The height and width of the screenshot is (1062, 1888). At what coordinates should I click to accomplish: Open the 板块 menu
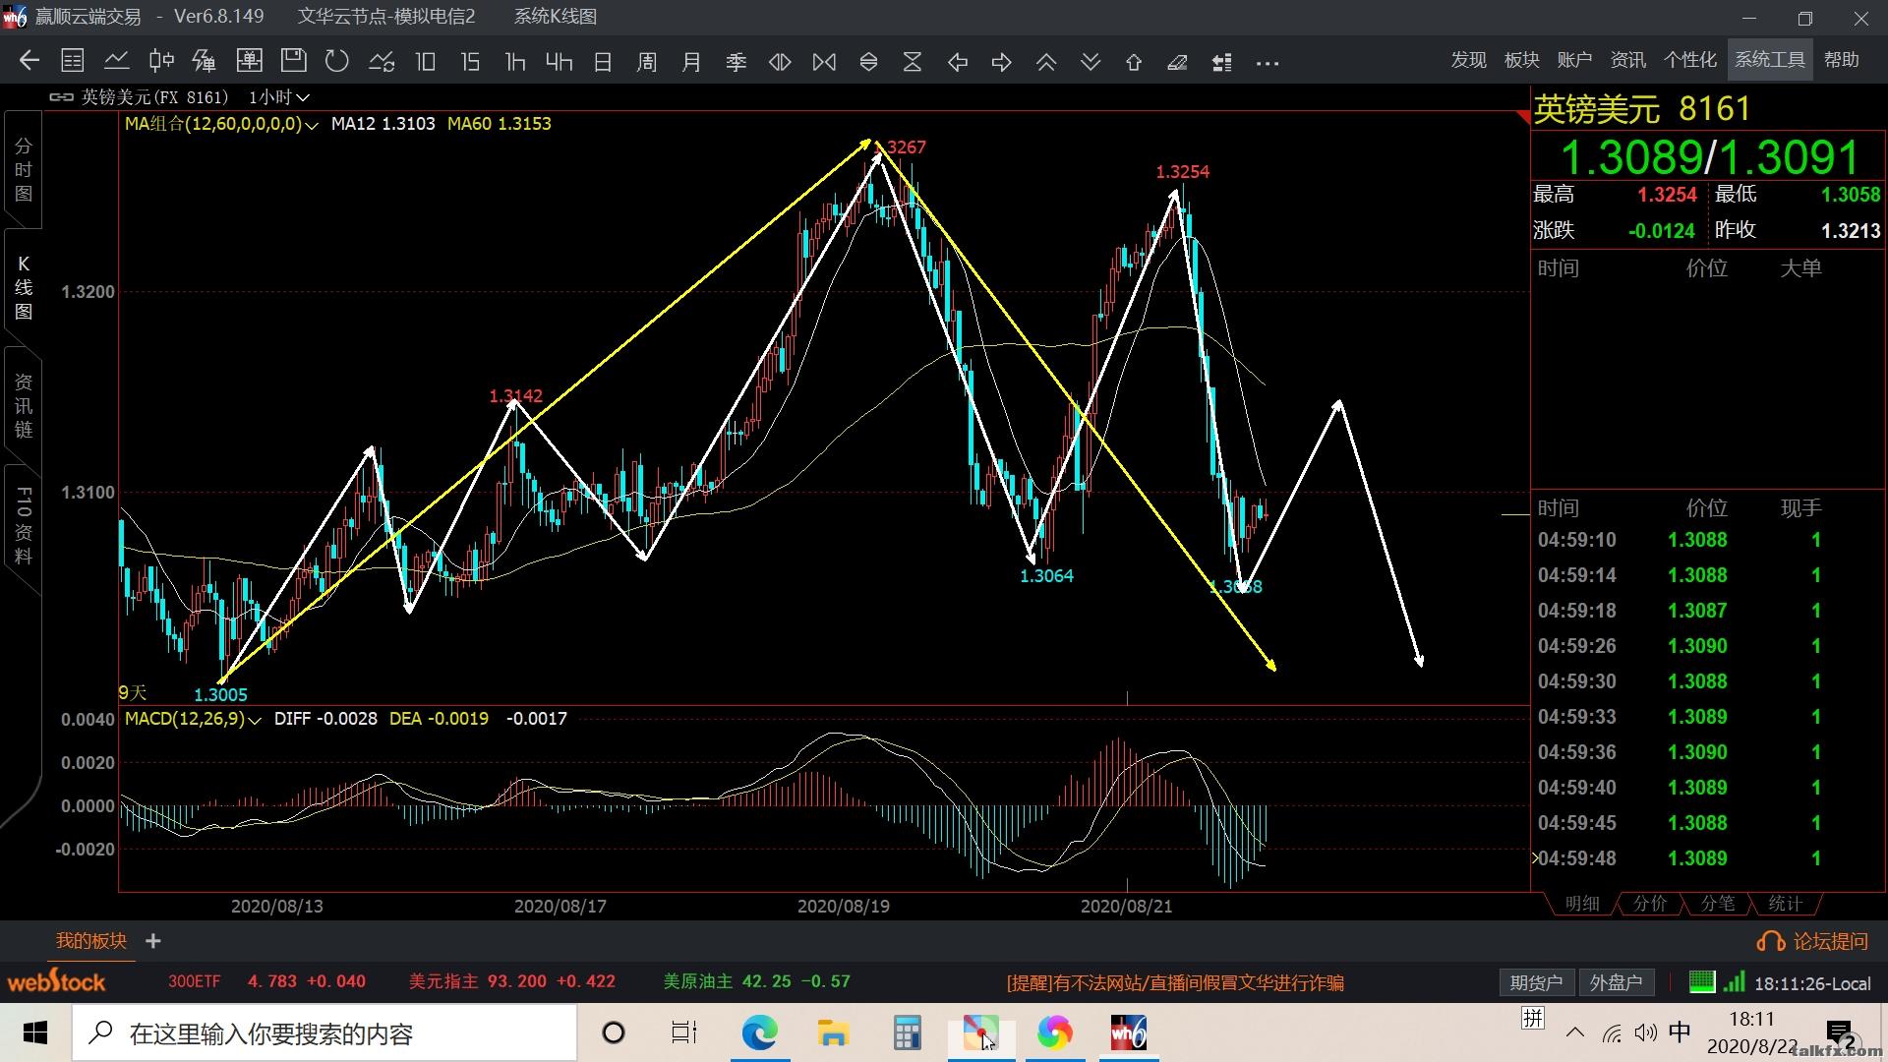[x=1521, y=60]
